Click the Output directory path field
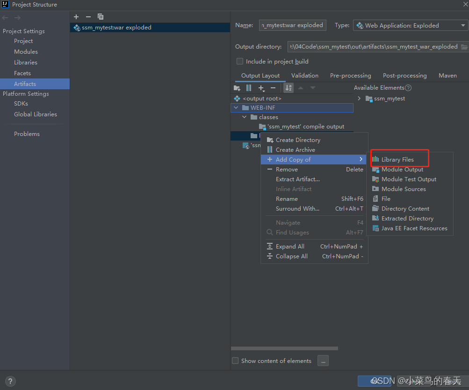The width and height of the screenshot is (469, 390). (x=374, y=47)
